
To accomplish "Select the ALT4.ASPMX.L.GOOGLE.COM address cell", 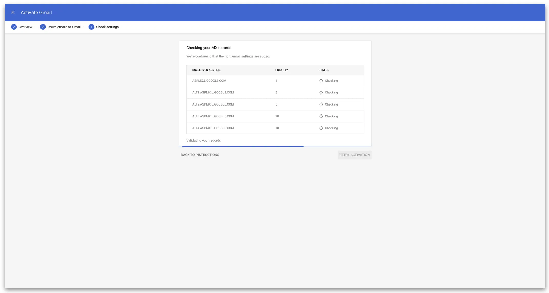I will 213,128.
